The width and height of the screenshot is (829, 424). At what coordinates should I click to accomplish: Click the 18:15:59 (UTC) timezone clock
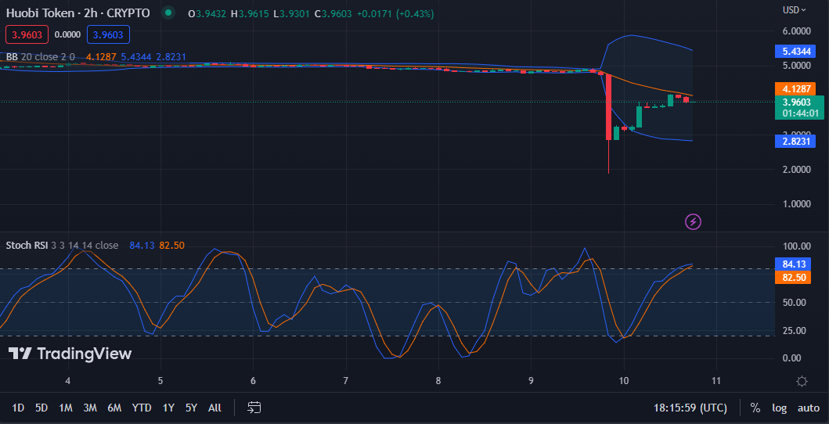(x=690, y=408)
